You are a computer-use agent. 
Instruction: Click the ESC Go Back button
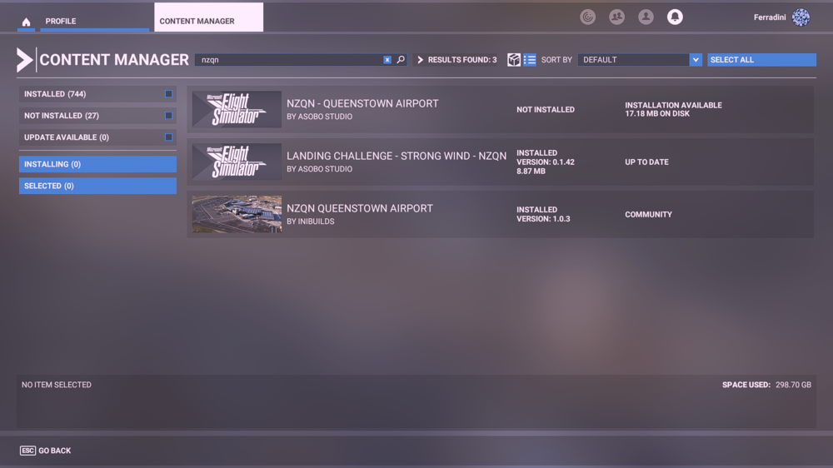[x=45, y=451]
